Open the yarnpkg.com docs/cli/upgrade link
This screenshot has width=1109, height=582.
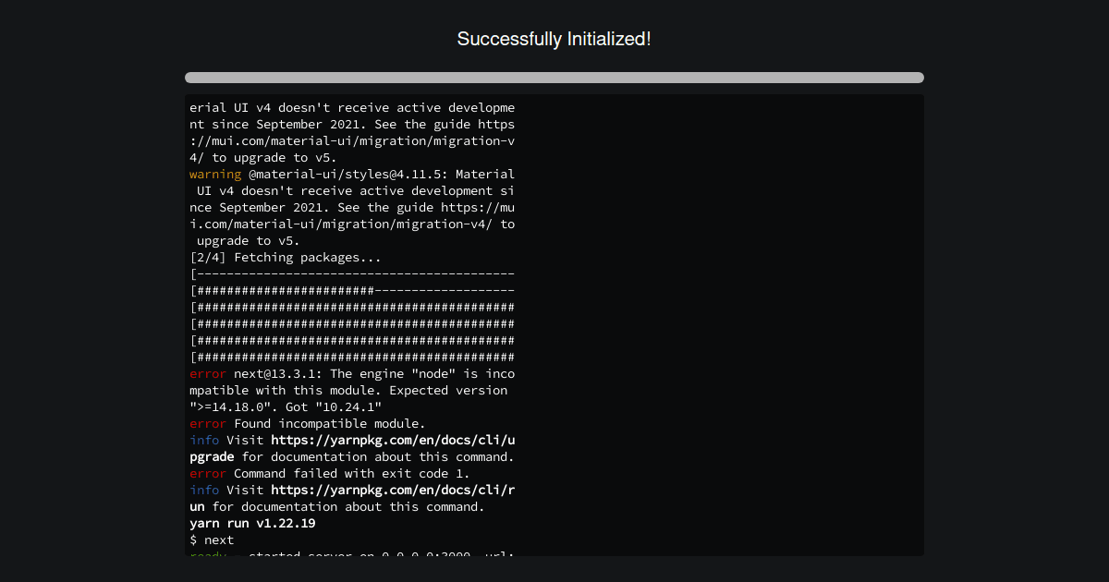point(393,440)
